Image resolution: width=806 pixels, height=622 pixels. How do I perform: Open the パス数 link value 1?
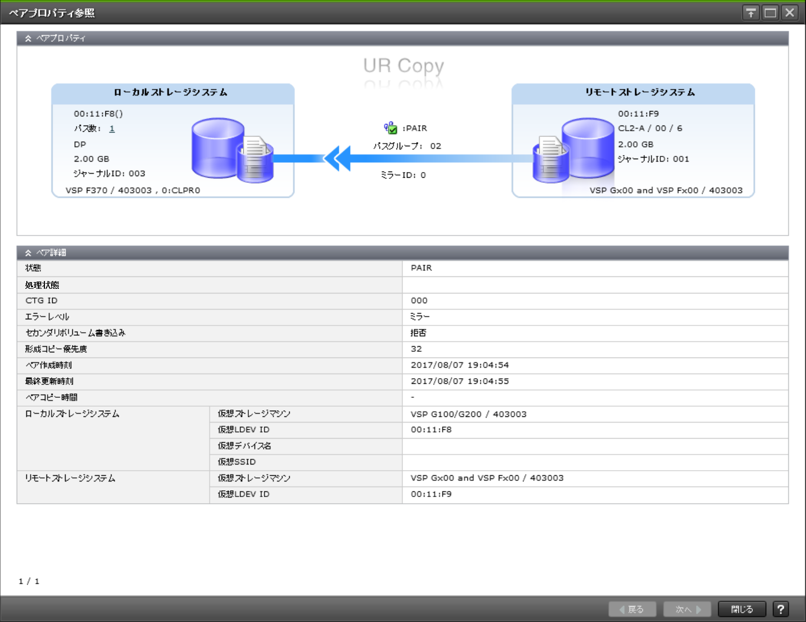(112, 129)
